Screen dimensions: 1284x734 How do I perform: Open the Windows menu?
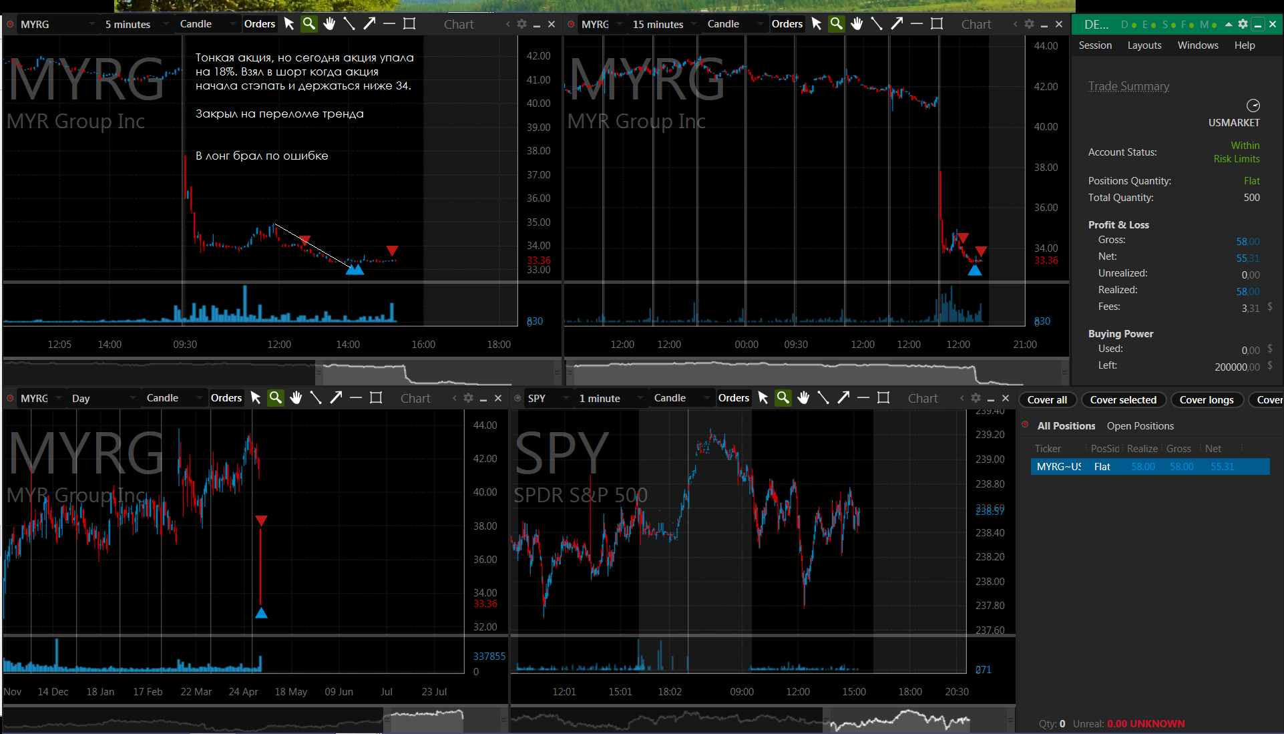tap(1198, 45)
